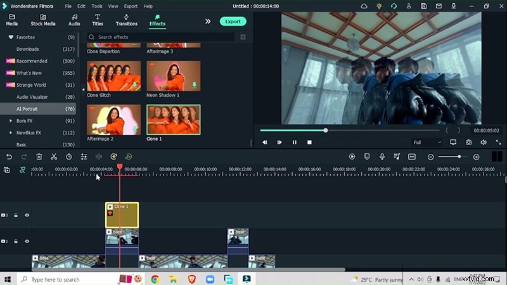Toggle visibility of video track 2
507x285 pixels.
pos(27,241)
